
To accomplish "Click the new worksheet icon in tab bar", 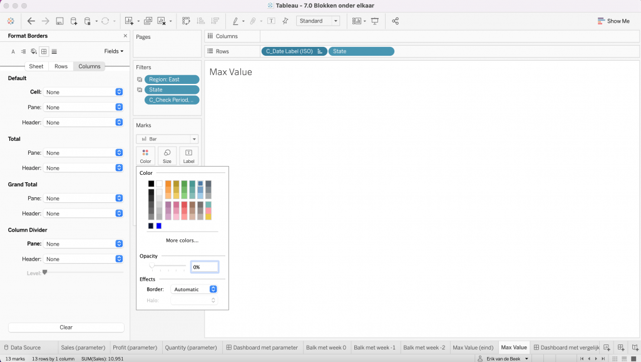I will coord(607,348).
